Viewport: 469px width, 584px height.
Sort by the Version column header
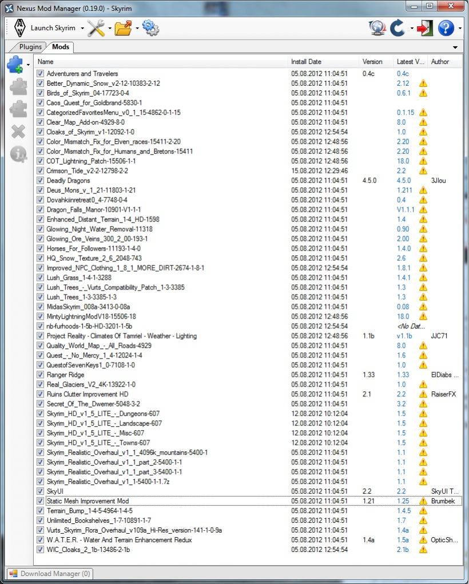(x=376, y=62)
